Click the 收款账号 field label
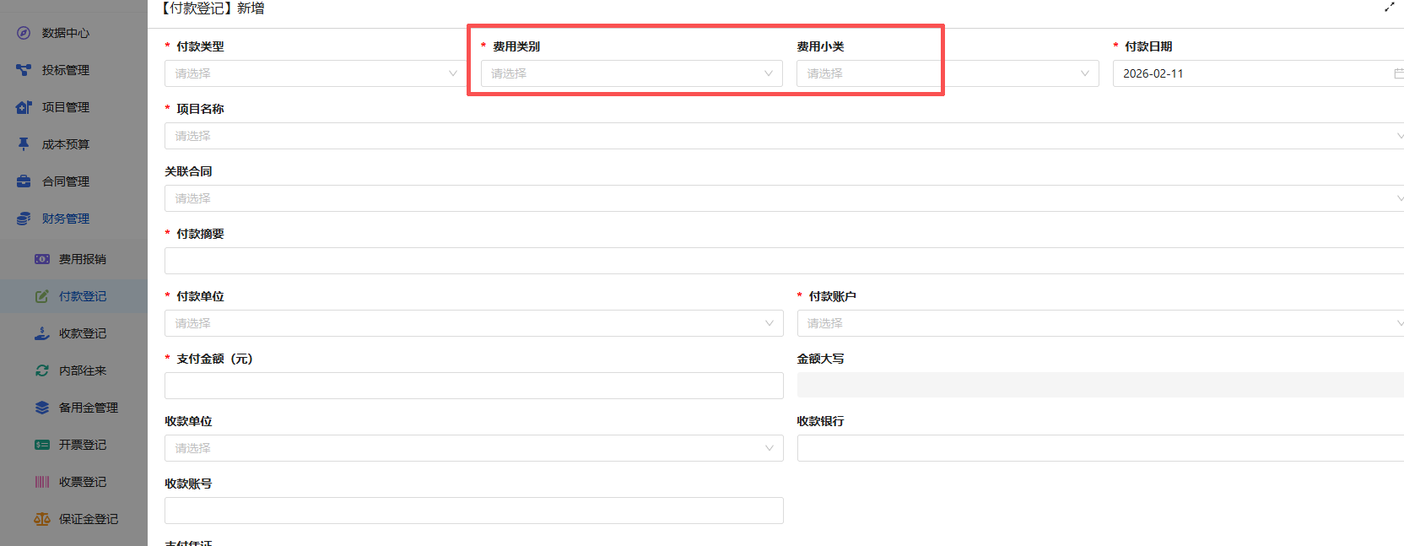 click(x=188, y=484)
